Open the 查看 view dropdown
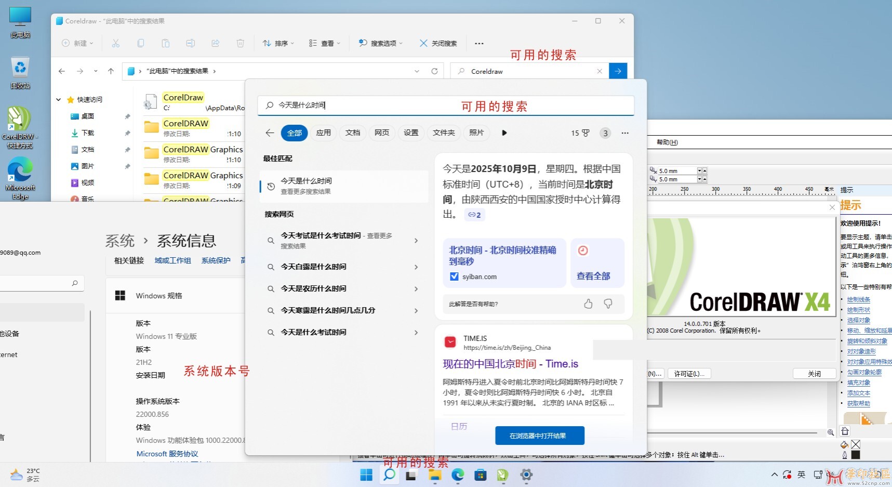This screenshot has width=892, height=487. [x=325, y=43]
